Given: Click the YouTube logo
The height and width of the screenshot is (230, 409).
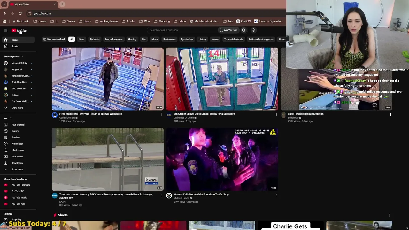Looking at the screenshot, I should [19, 30].
